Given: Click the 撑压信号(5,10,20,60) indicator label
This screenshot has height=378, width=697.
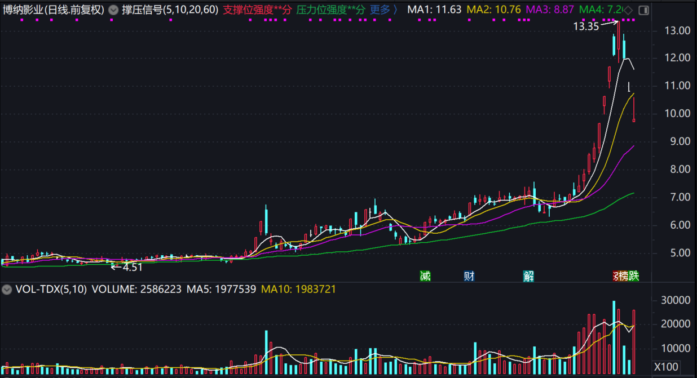Looking at the screenshot, I should pyautogui.click(x=170, y=10).
